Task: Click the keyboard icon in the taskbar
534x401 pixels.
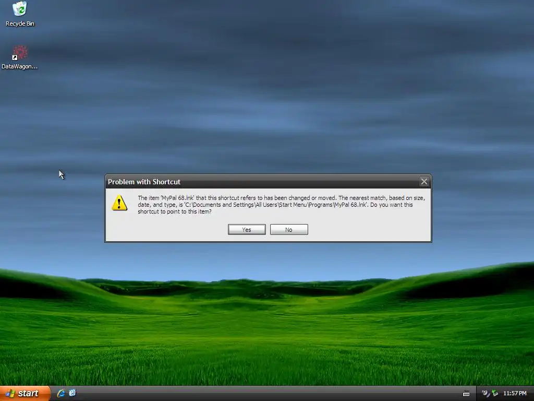Action: point(466,394)
